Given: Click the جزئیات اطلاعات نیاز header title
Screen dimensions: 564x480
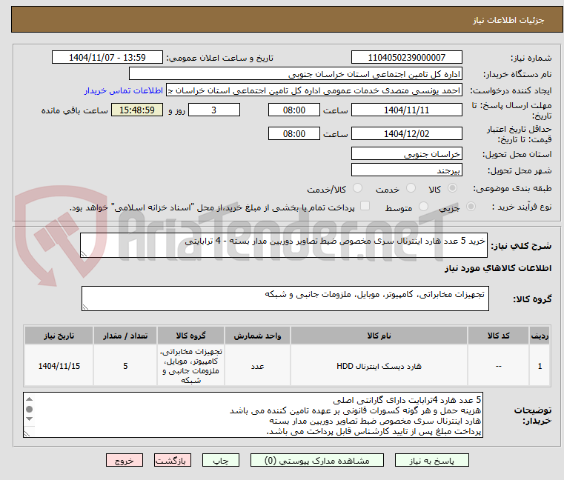Looking at the screenshot, I should pyautogui.click(x=508, y=20).
